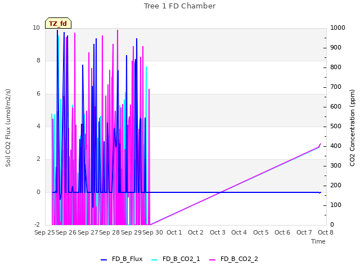Click the right axis value 500
The width and height of the screenshot is (360, 270).
click(x=336, y=127)
